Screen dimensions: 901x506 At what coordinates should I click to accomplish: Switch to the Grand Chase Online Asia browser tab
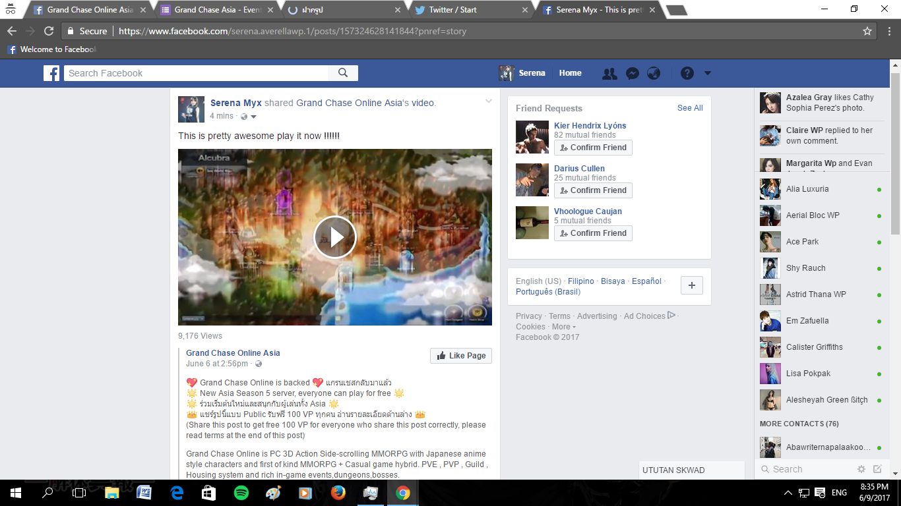(x=90, y=10)
